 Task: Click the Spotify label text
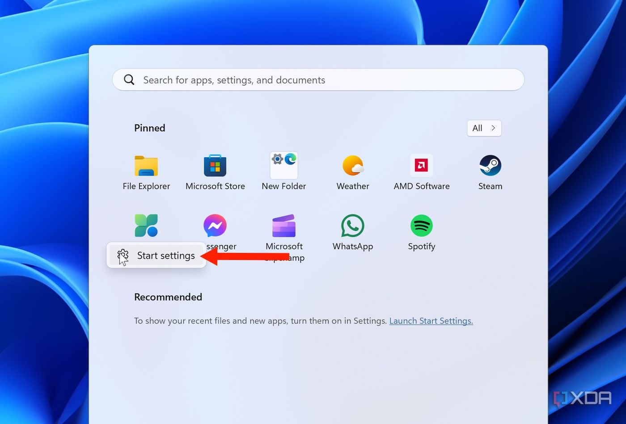[x=421, y=246]
